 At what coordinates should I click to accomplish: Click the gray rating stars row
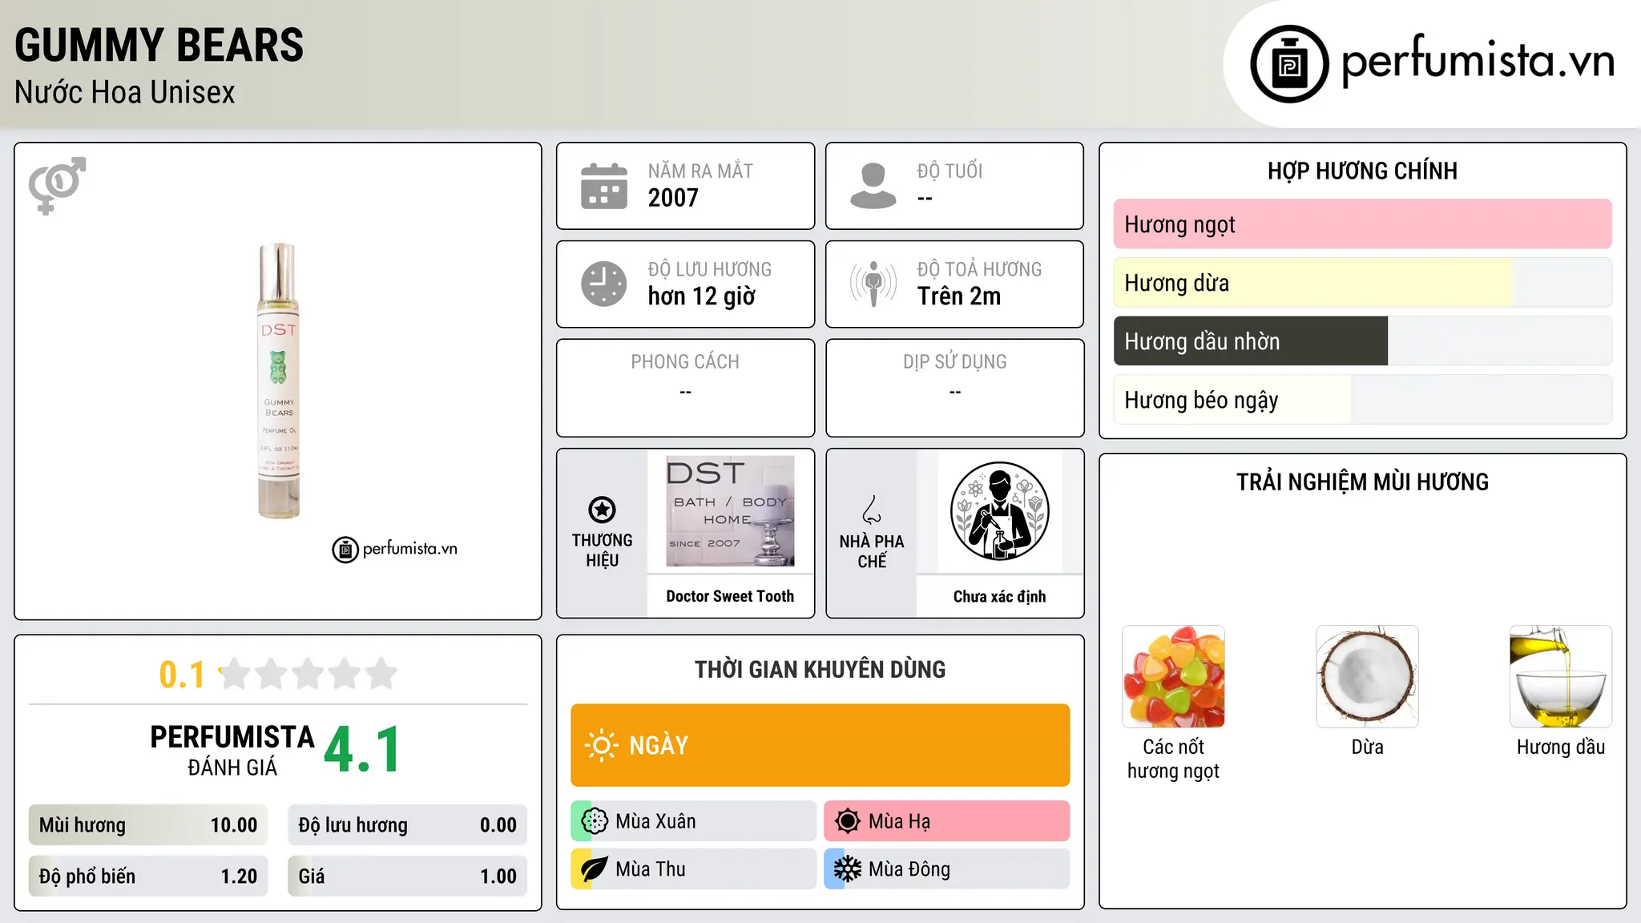308,674
